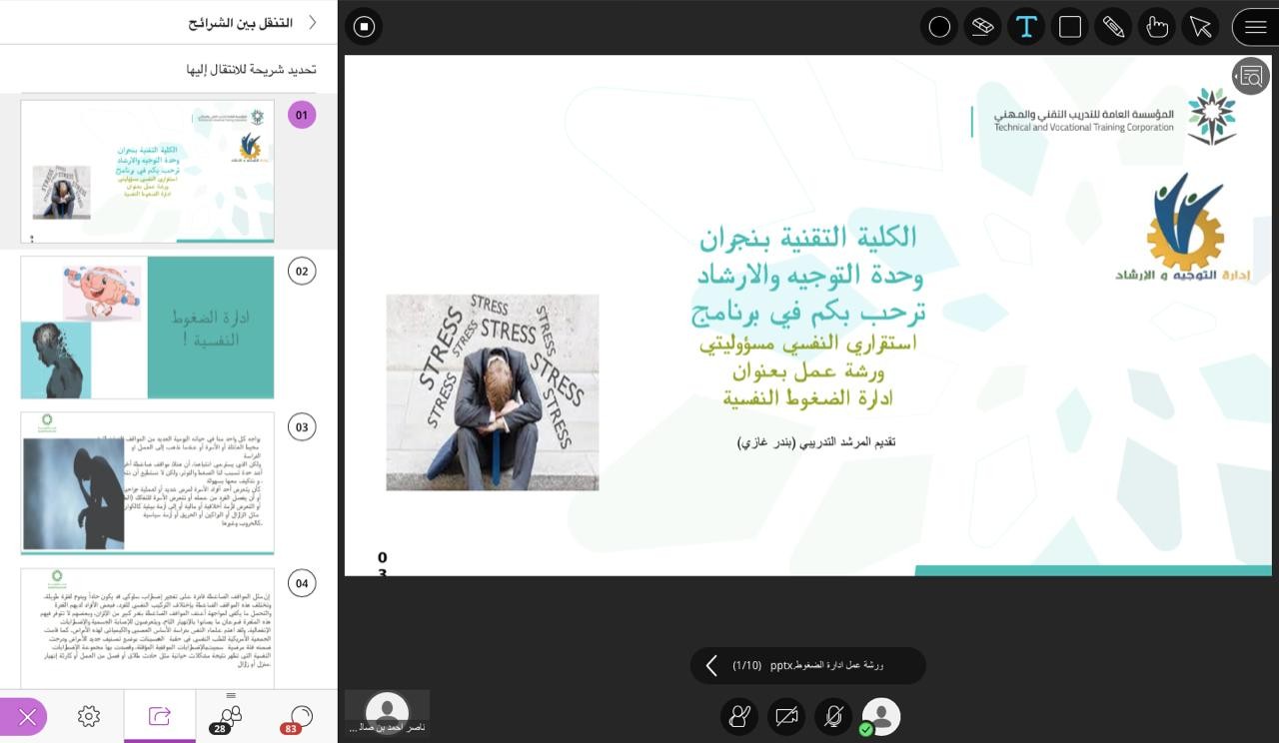1279x743 pixels.
Task: Pick the pencil drawing tool
Action: [x=1113, y=27]
